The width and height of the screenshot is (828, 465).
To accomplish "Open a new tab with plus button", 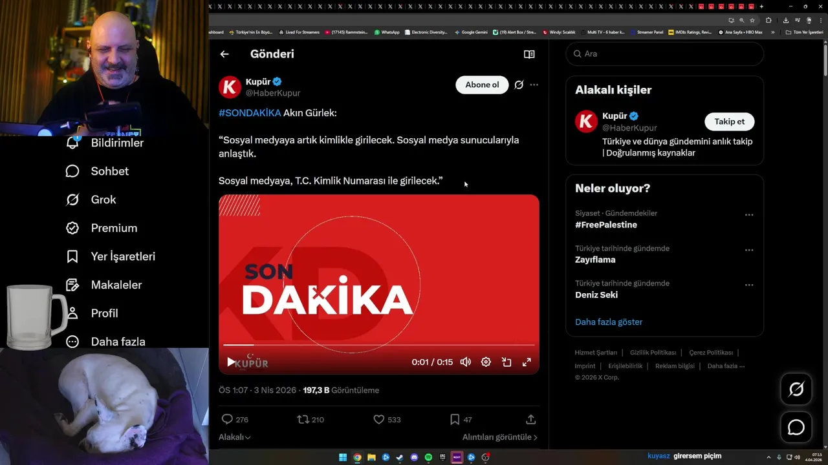I will pyautogui.click(x=761, y=6).
